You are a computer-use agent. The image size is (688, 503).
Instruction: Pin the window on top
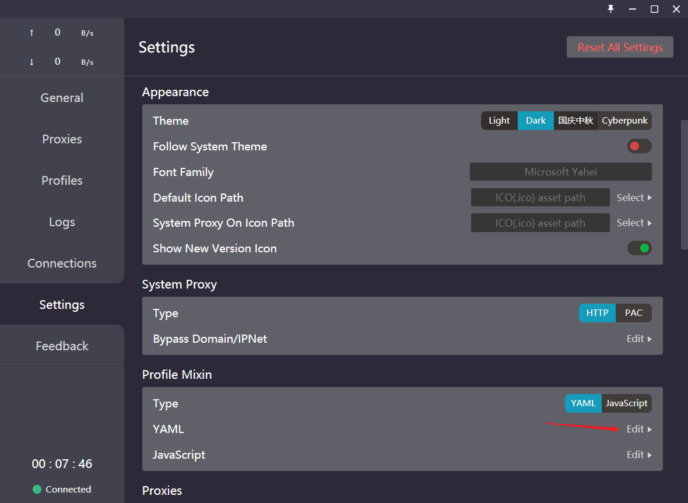(x=611, y=9)
